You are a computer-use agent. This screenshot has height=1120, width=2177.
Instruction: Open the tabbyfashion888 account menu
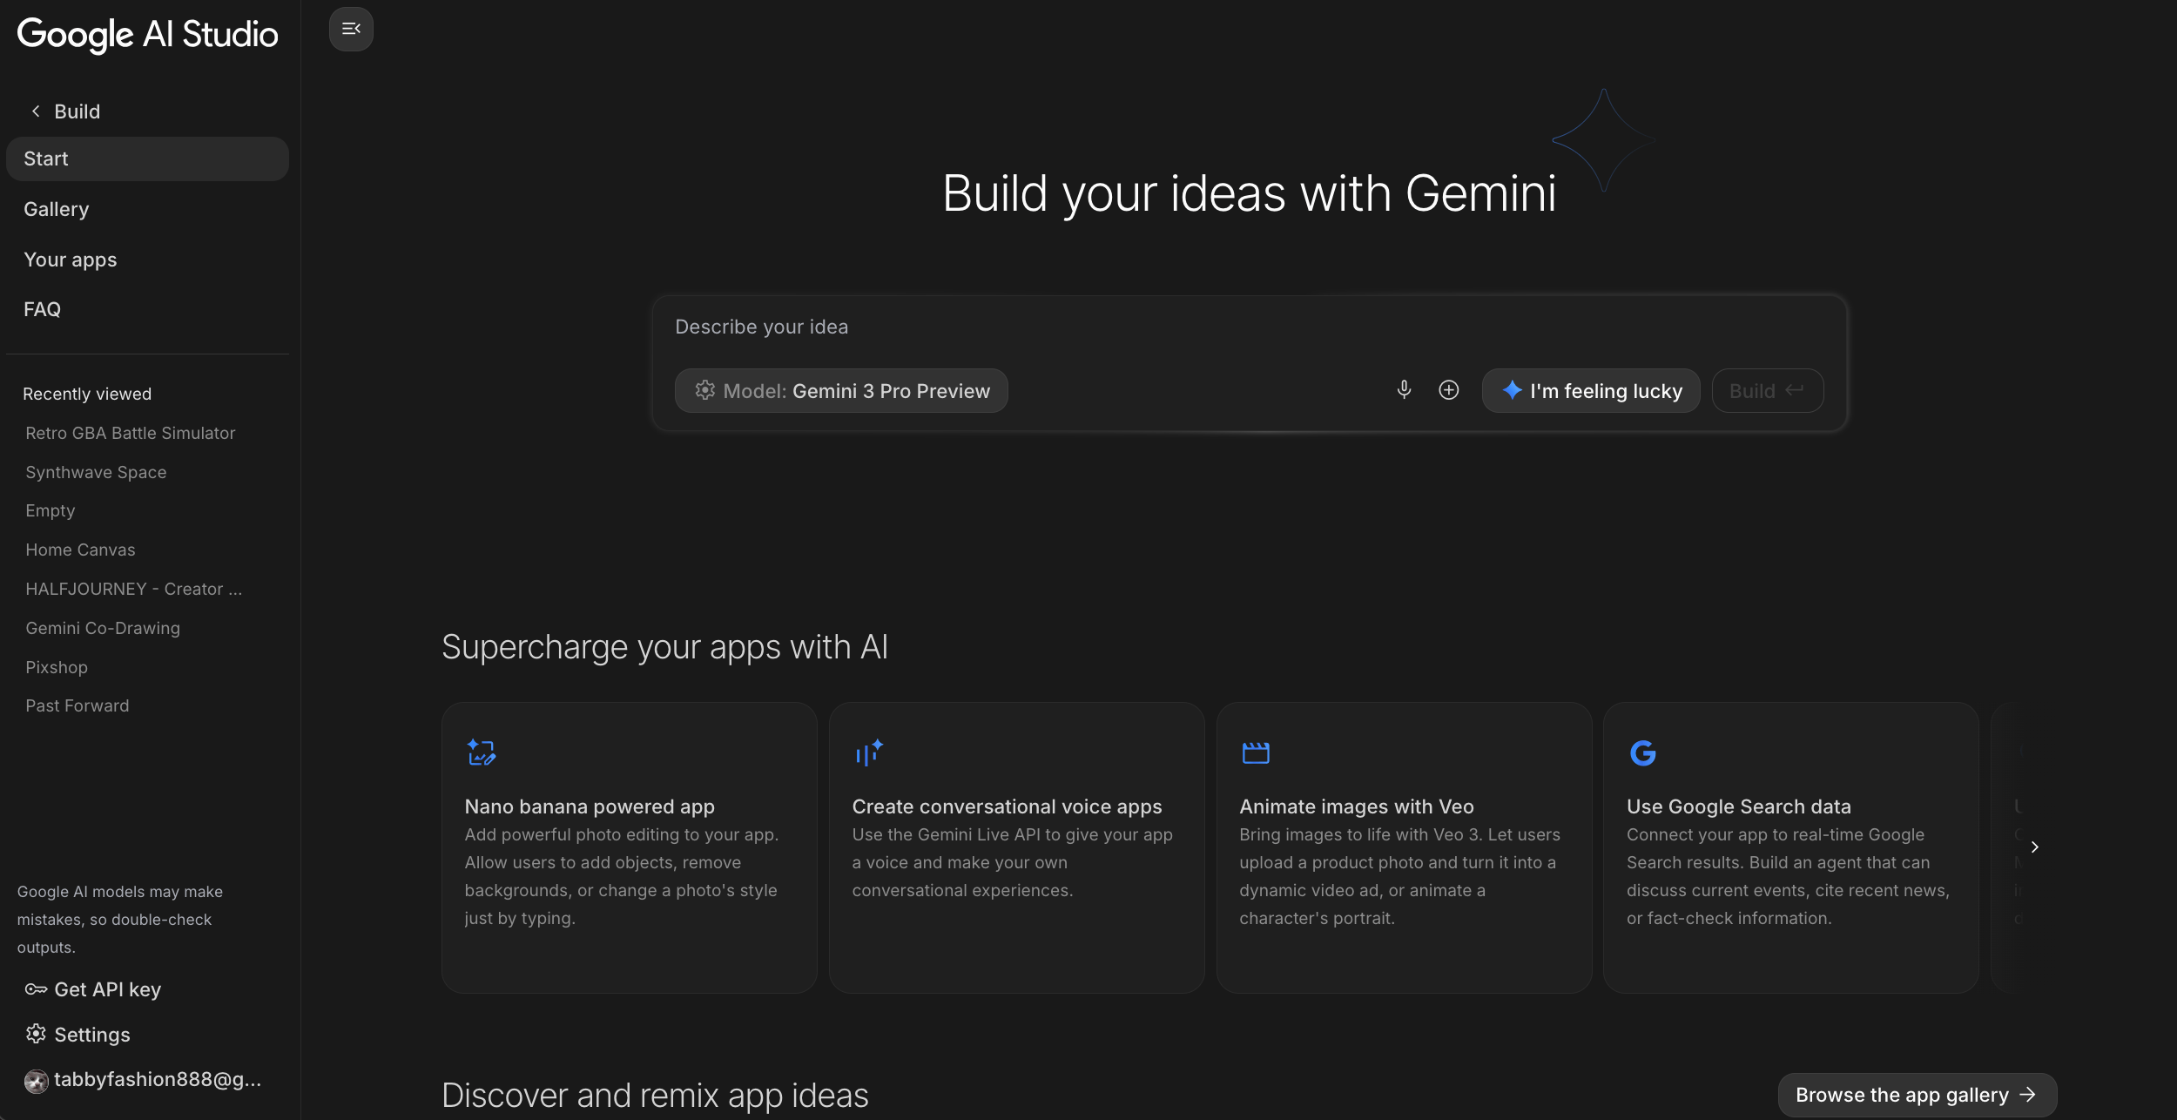click(x=144, y=1080)
